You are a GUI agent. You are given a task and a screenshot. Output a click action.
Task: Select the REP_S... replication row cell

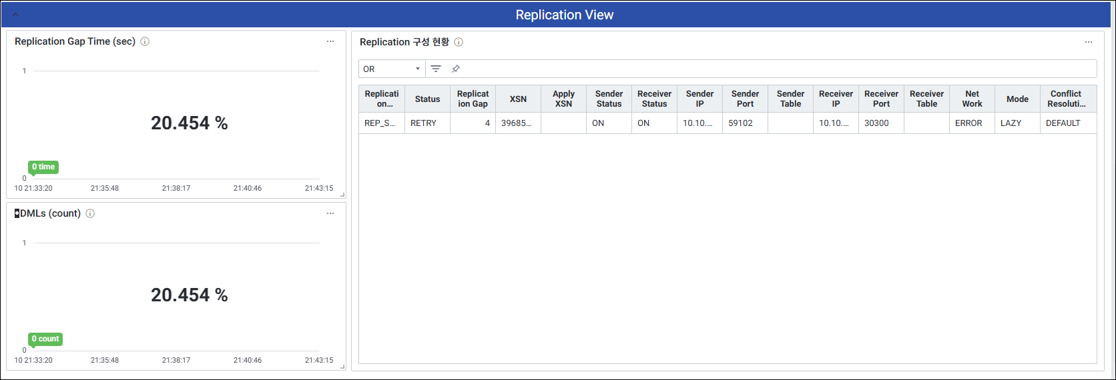[x=380, y=123]
